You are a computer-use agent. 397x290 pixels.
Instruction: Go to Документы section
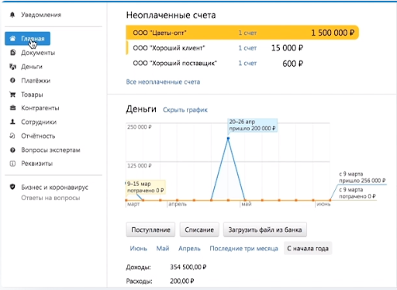pos(38,53)
